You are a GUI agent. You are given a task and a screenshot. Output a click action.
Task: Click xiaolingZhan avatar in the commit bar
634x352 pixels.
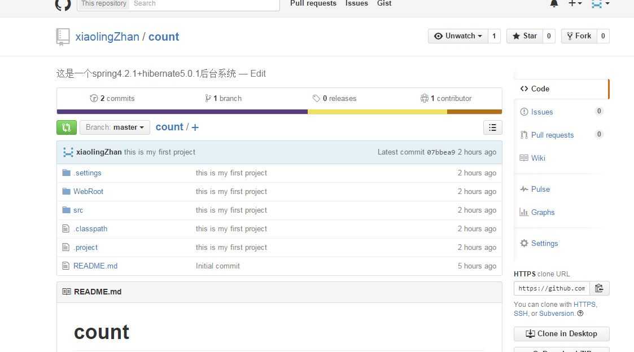click(68, 152)
